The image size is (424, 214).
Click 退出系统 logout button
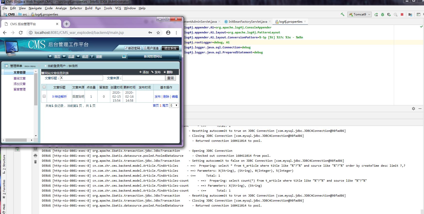pyautogui.click(x=170, y=48)
